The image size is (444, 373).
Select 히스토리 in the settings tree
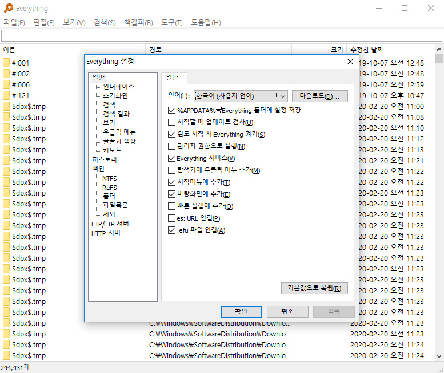click(x=104, y=159)
